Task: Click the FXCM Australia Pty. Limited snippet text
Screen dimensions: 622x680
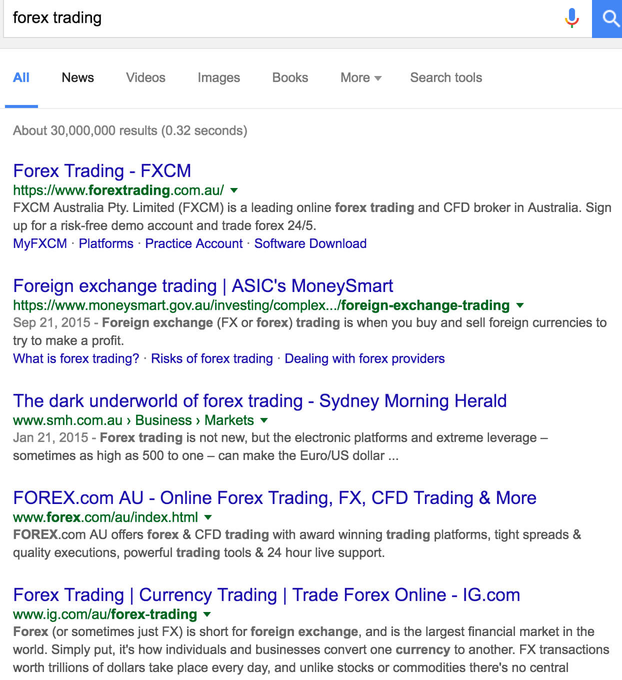Action: pyautogui.click(x=312, y=216)
